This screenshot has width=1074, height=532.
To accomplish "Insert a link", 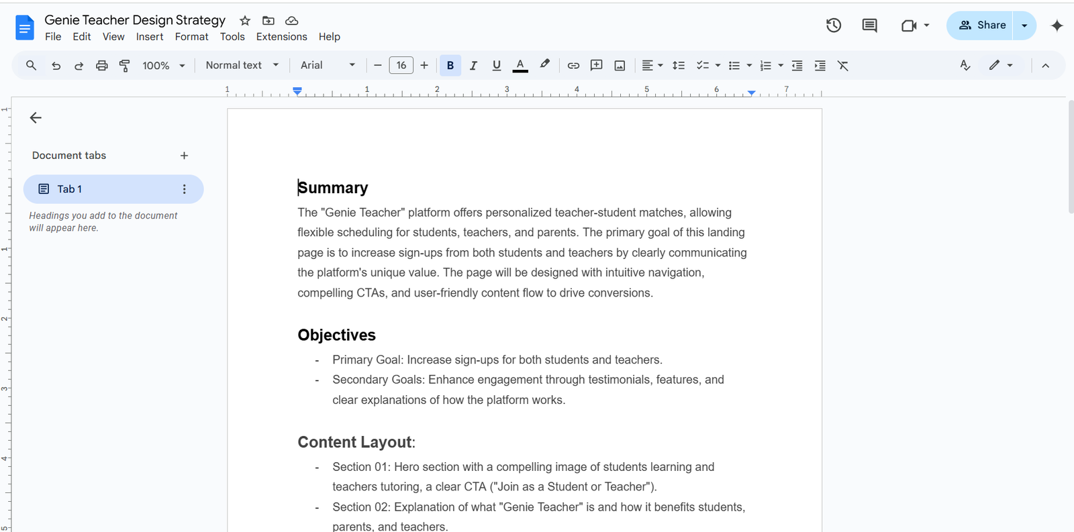I will pyautogui.click(x=573, y=65).
